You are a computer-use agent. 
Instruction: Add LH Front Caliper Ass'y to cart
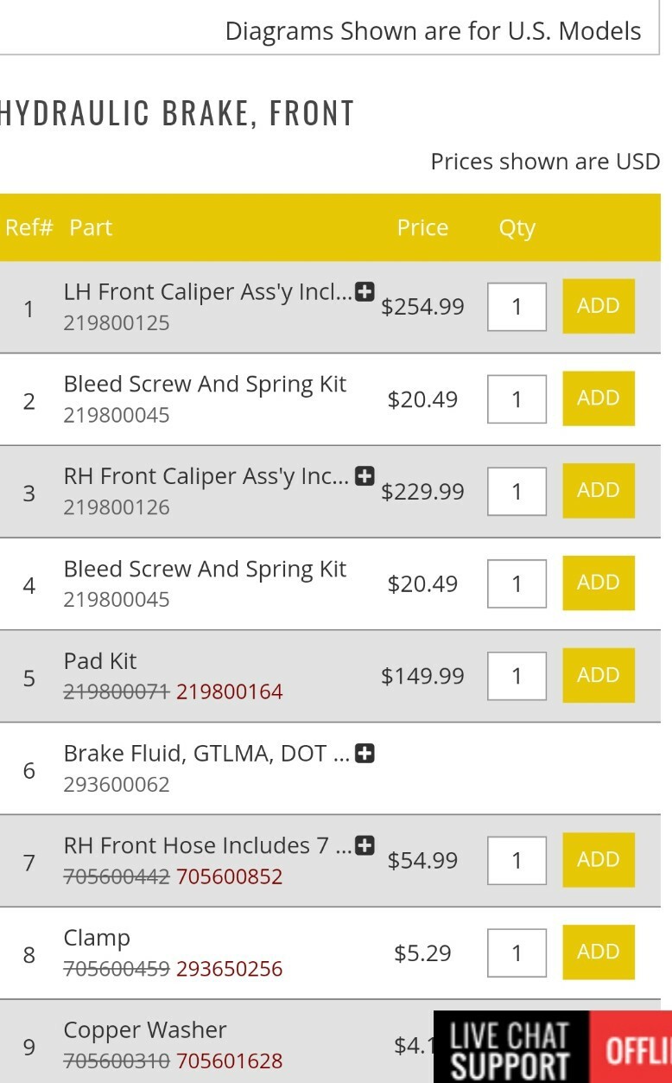point(598,306)
